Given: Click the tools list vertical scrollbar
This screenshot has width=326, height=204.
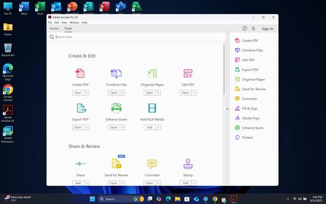Looking at the screenshot, I should click(224, 70).
